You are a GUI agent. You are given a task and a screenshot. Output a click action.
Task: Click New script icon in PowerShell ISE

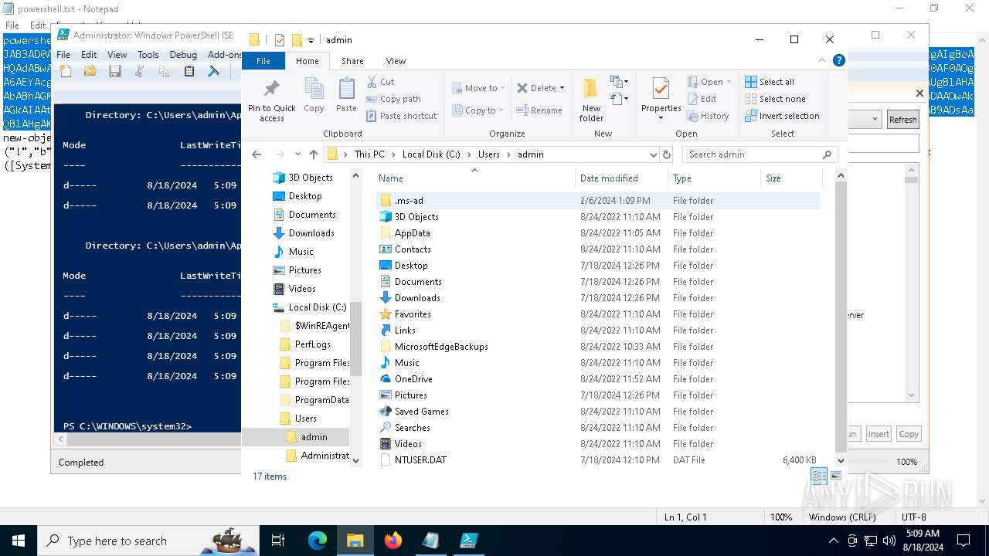coord(66,71)
